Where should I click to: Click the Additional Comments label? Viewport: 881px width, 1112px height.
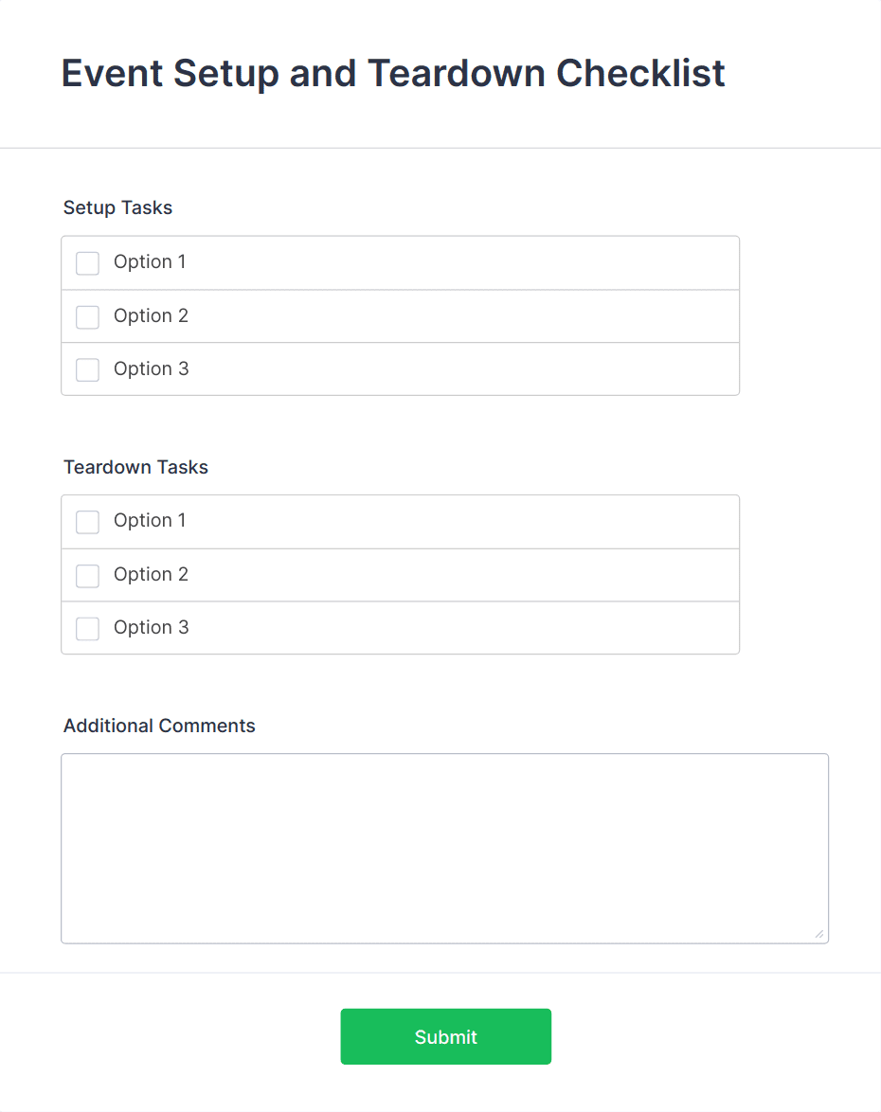coord(159,726)
